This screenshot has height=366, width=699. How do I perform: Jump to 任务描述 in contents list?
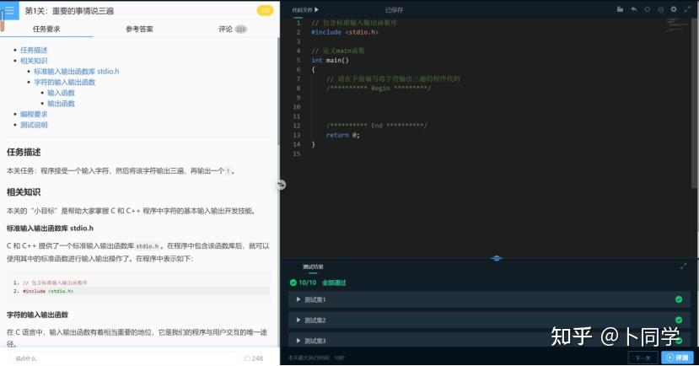click(x=34, y=50)
